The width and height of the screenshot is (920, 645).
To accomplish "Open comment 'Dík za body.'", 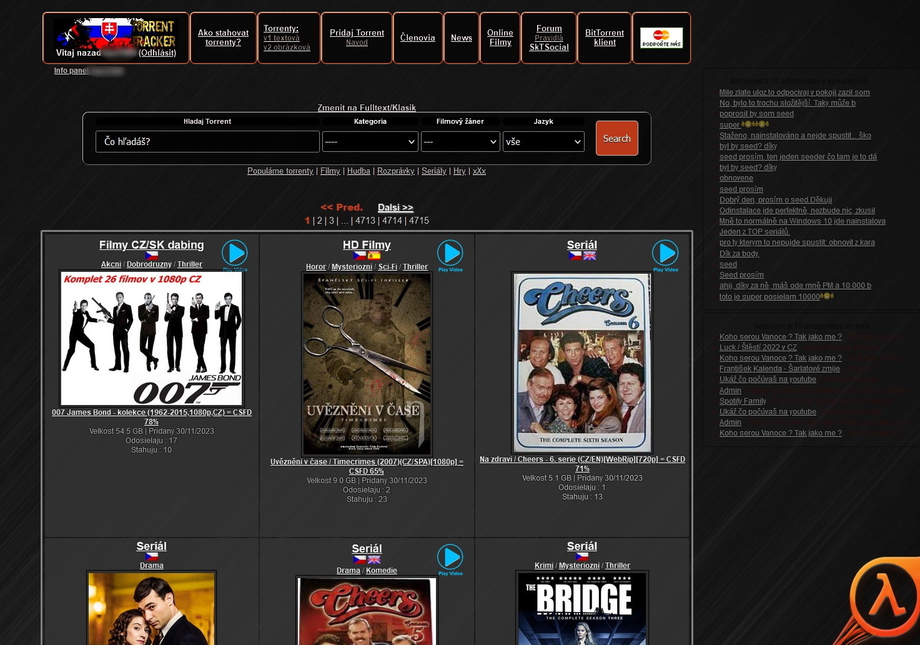I will (x=739, y=253).
